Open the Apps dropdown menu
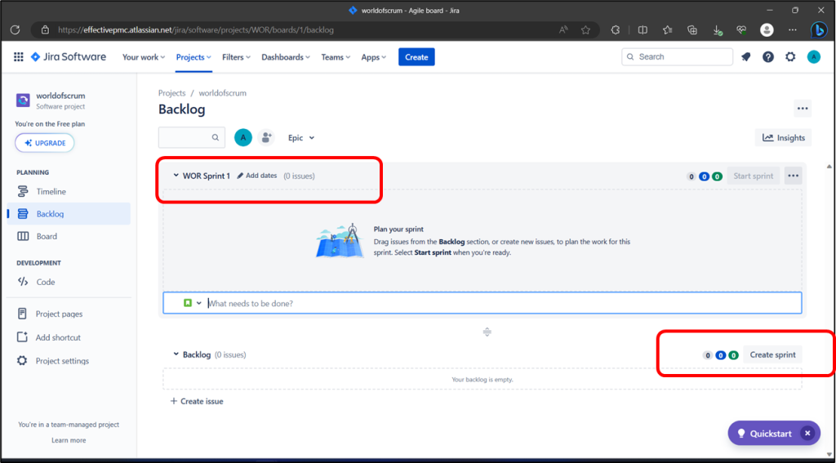The height and width of the screenshot is (463, 836). (373, 57)
